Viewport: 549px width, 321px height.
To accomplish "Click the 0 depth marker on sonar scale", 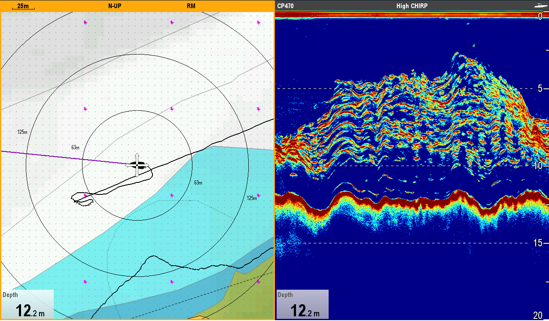I will click(x=540, y=16).
